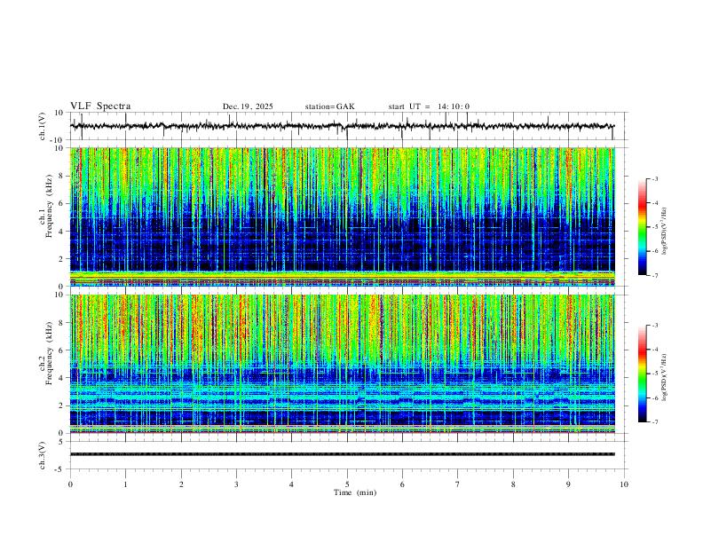This screenshot has width=703, height=543.
Task: Click the time axis tick "0"
Action: 70,484
